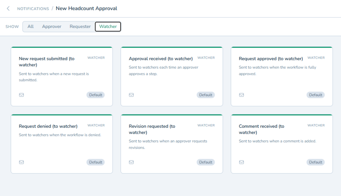Click 'Sent to watchers when the workflow is denied.'
The width and height of the screenshot is (341, 196).
[x=60, y=135]
